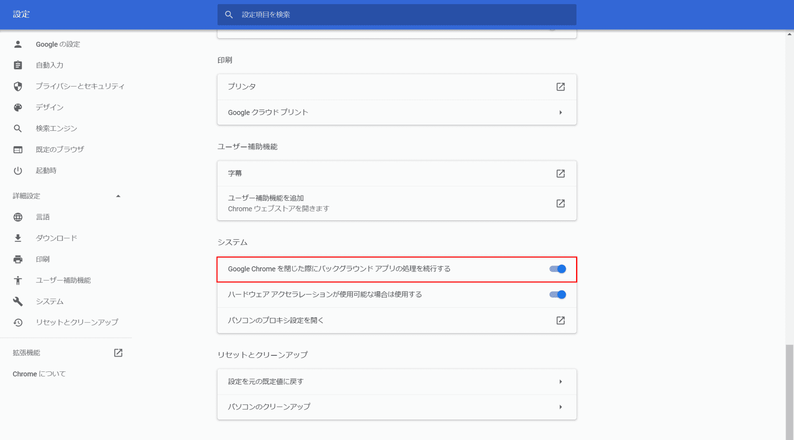Click the printer icon beside 印刷 in sidebar
Image resolution: width=794 pixels, height=440 pixels.
[18, 259]
